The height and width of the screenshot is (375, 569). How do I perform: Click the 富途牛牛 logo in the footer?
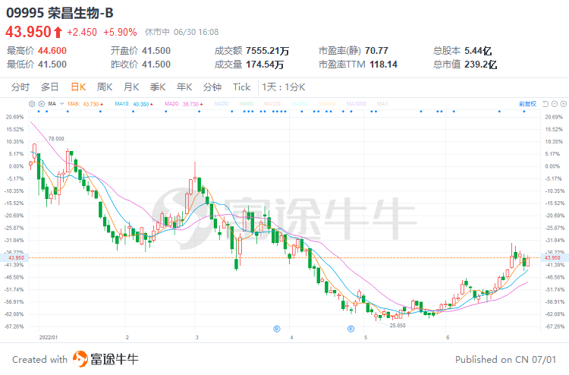[x=105, y=359]
